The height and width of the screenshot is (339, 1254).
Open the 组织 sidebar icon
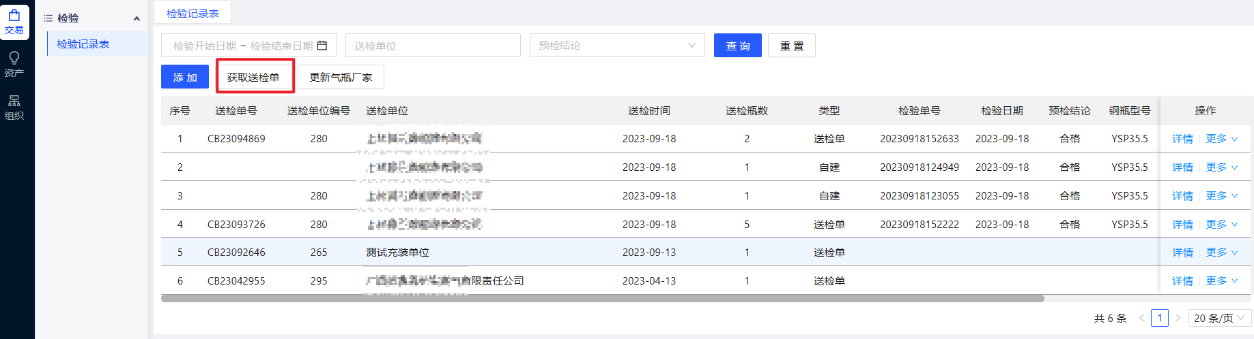tap(14, 107)
